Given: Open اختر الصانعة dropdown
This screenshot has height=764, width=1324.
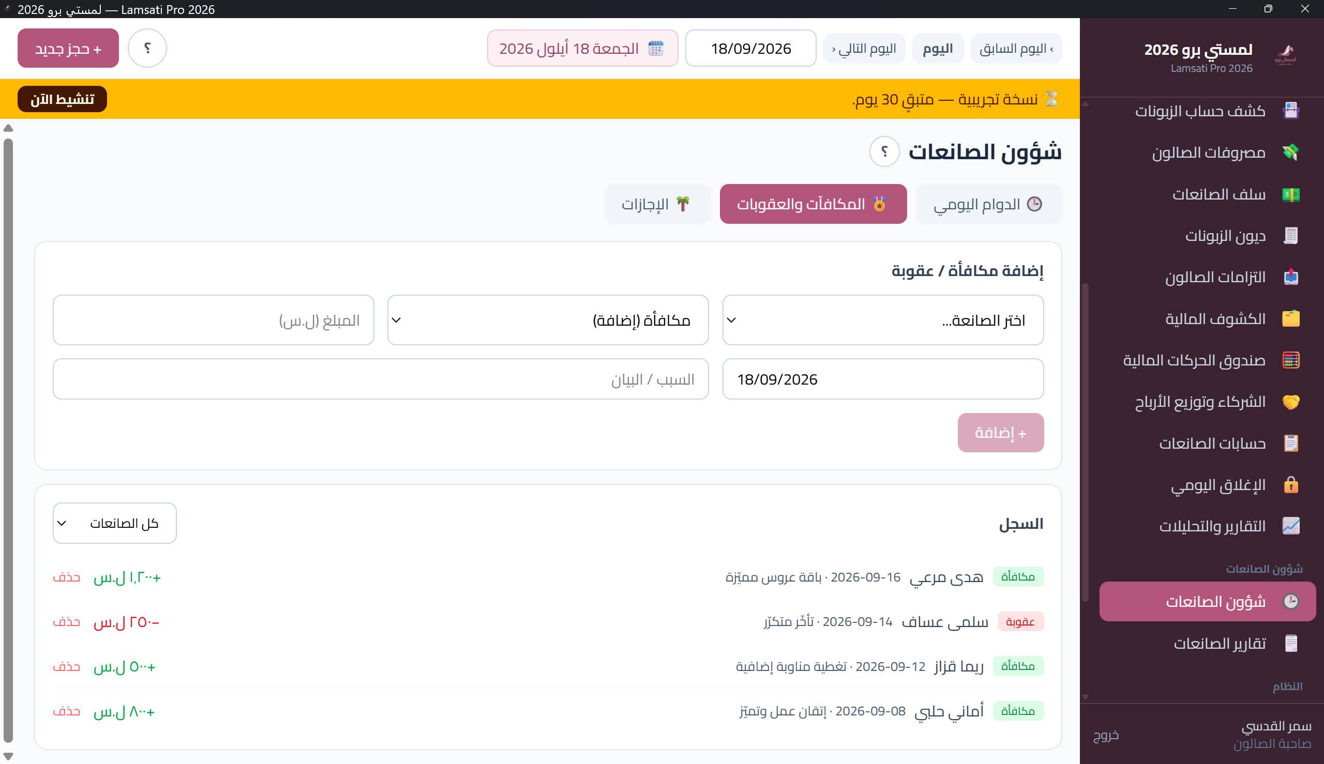Looking at the screenshot, I should pos(882,320).
